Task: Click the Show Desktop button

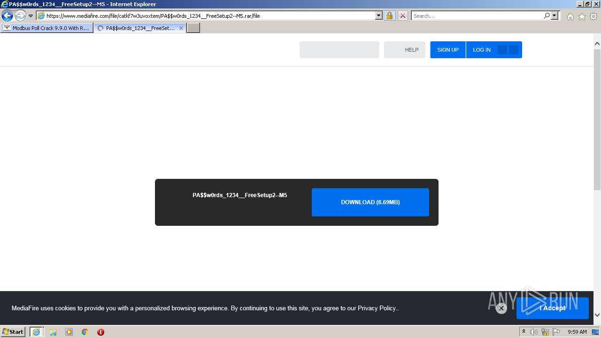Action: 595,332
